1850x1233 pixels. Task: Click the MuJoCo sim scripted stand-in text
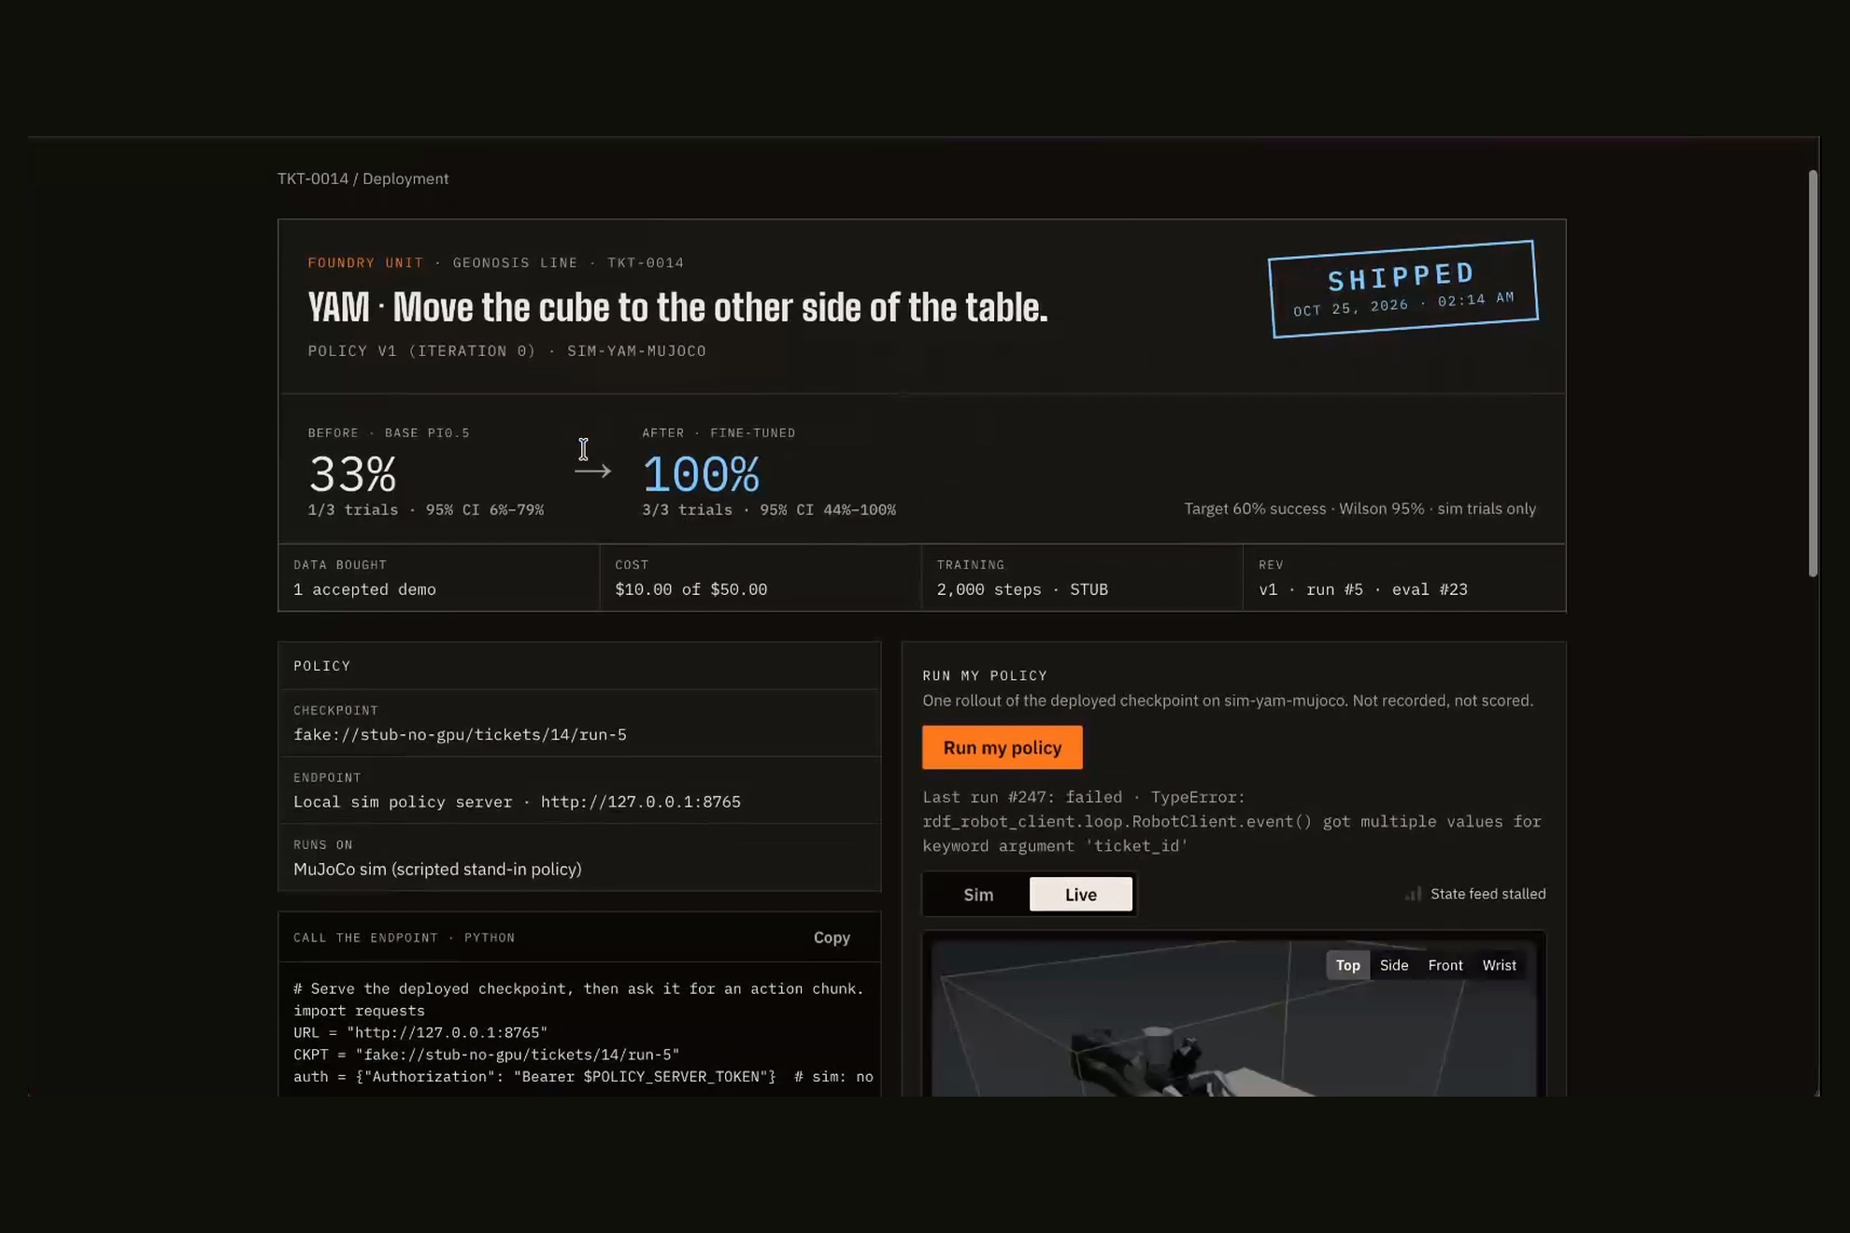[x=437, y=869]
